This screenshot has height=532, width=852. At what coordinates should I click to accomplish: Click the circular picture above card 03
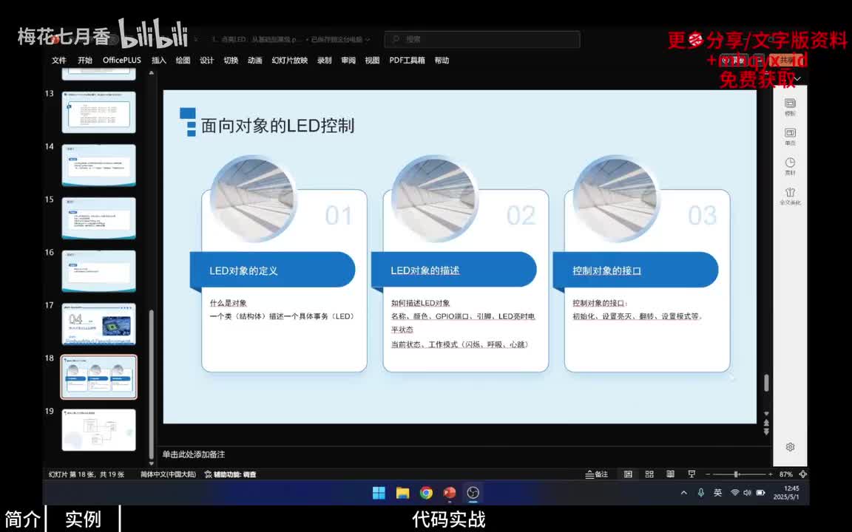(616, 199)
